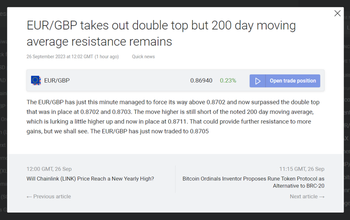Click the 26 September 2023 publish timestamp

click(73, 57)
